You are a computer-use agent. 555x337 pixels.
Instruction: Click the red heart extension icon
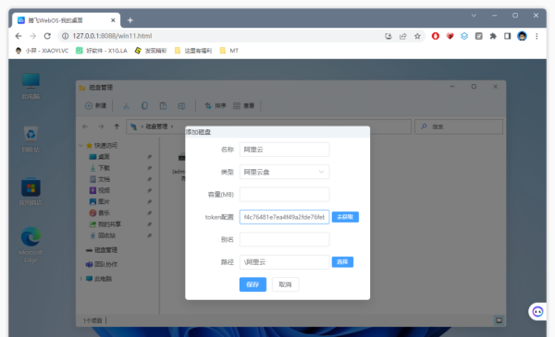450,36
